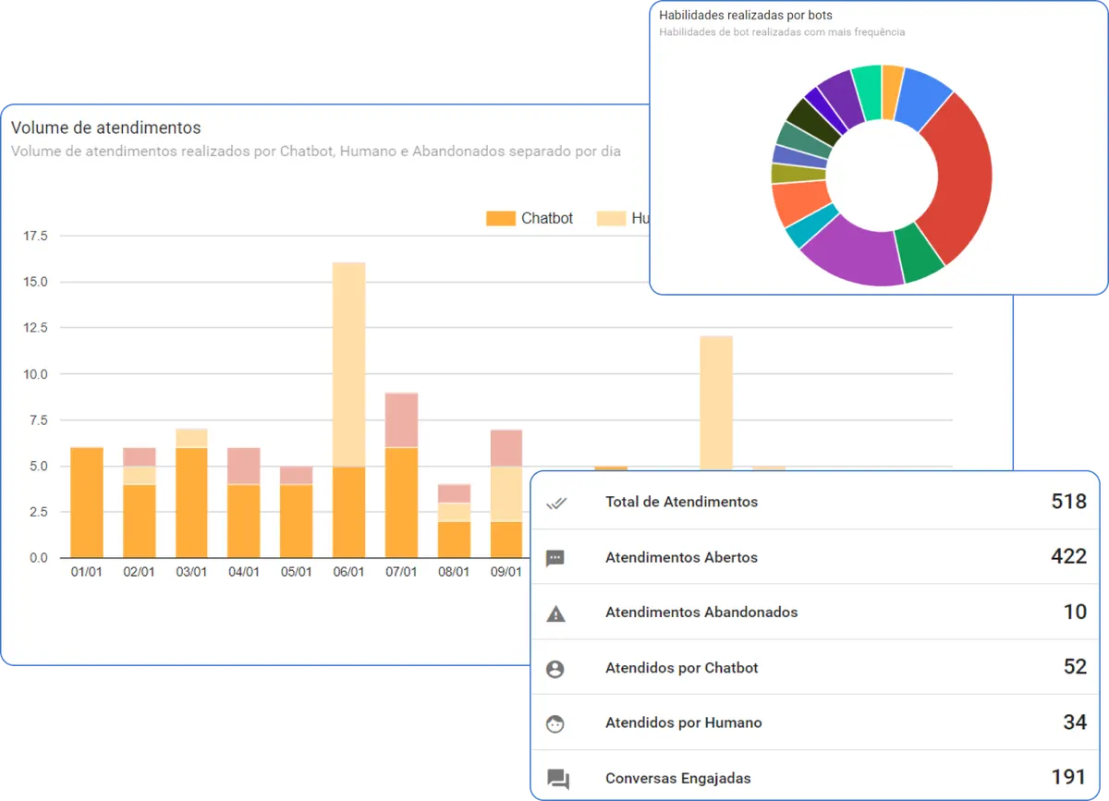Click the subtitle 'Habilidades de bot realizadas com mais frequência'
Image resolution: width=1109 pixels, height=801 pixels.
tap(782, 31)
